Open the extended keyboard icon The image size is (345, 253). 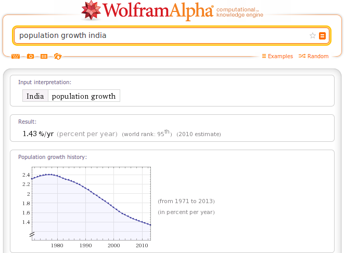click(x=16, y=57)
